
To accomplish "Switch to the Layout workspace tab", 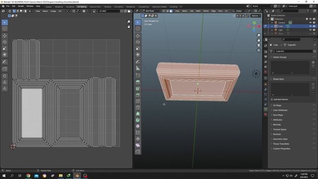I will point(49,6).
